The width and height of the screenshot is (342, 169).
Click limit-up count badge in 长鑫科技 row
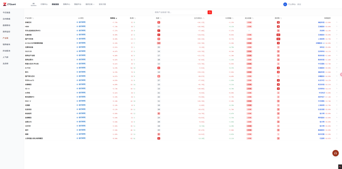tap(278, 35)
